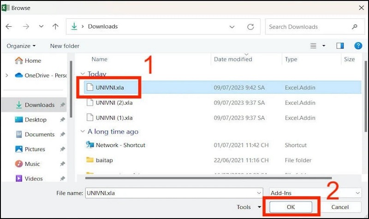Open Downloads in the sidebar
This screenshot has width=369, height=219.
coord(39,105)
